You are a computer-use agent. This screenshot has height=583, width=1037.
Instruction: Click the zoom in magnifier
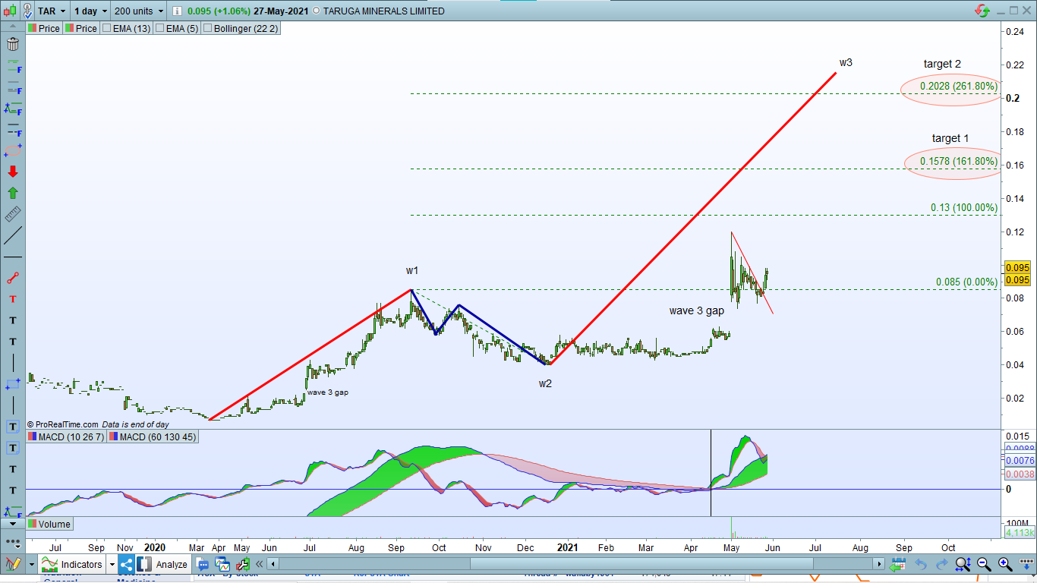pyautogui.click(x=1005, y=564)
